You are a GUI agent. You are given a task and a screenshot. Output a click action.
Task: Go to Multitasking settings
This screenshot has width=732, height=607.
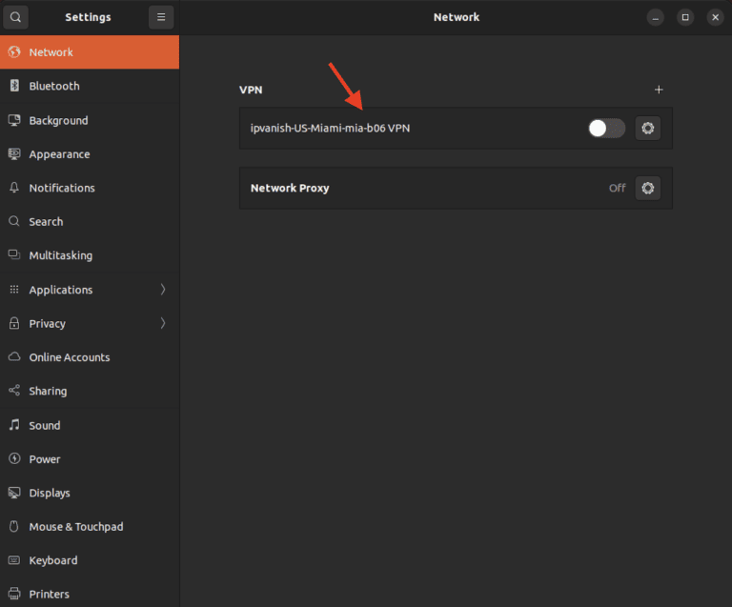pos(60,255)
